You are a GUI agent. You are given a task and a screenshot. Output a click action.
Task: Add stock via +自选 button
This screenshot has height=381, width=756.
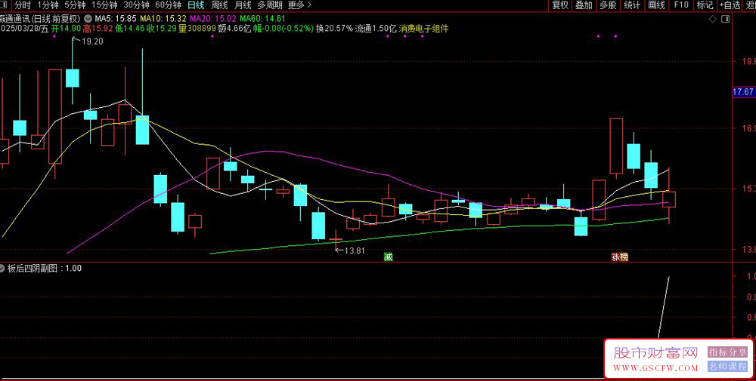(x=730, y=5)
